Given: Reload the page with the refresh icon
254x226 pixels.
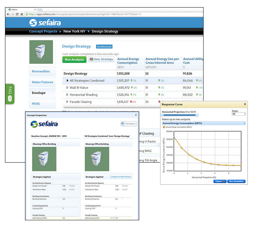Looking at the screenshot, I should click(x=18, y=14).
